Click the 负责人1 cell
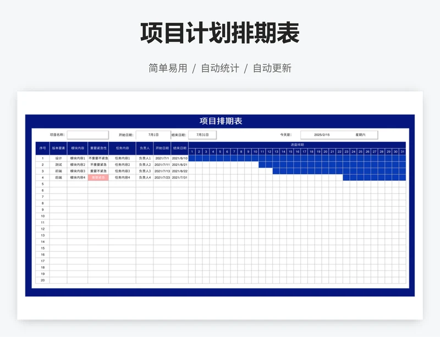Image resolution: width=440 pixels, height=337 pixels. pyautogui.click(x=145, y=158)
